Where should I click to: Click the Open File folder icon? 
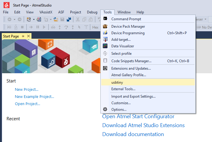[x=56, y=19]
